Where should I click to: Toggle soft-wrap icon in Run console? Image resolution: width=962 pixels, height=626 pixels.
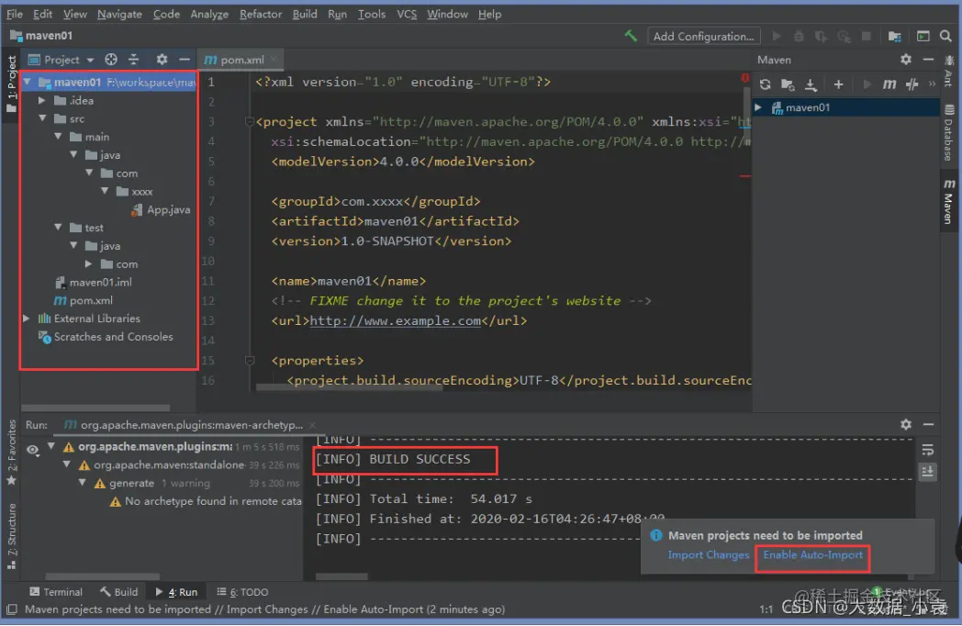click(x=927, y=450)
